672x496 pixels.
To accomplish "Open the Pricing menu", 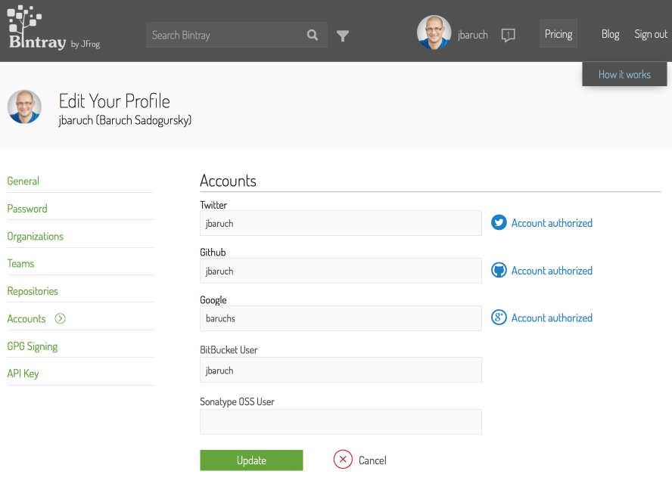I will (x=558, y=34).
